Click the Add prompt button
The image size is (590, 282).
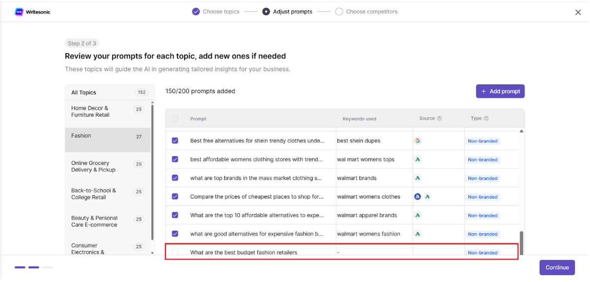coord(500,91)
